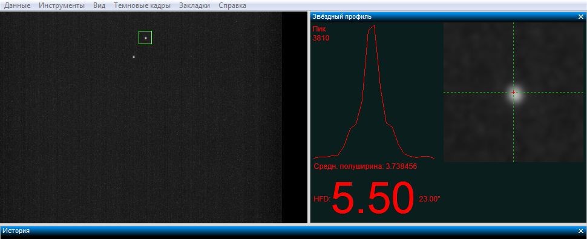Screen dimensions: 587x239
Task: Open the Данные menu
Action: (x=17, y=5)
